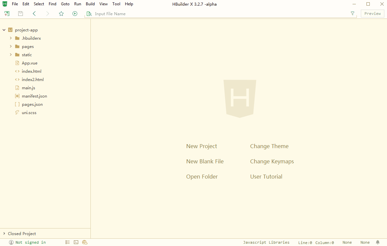Open the Tool menu

pyautogui.click(x=116, y=4)
